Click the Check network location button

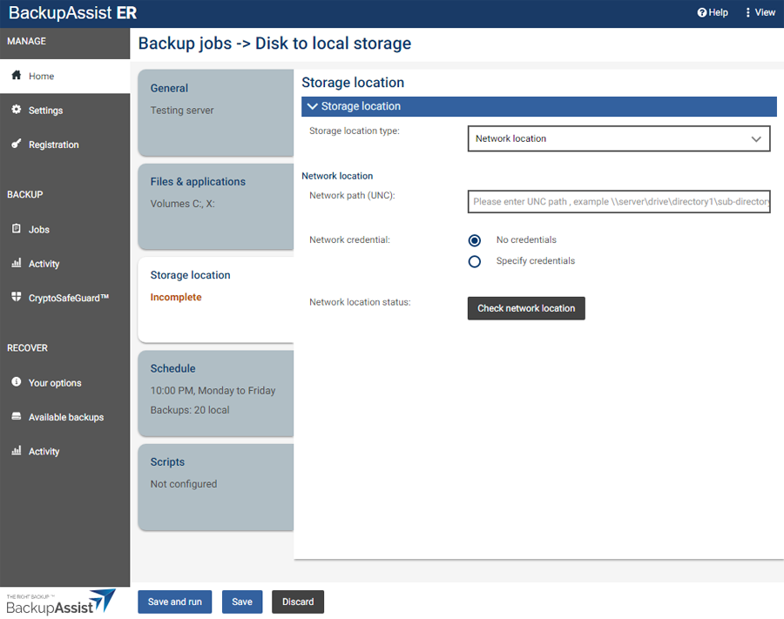[526, 308]
